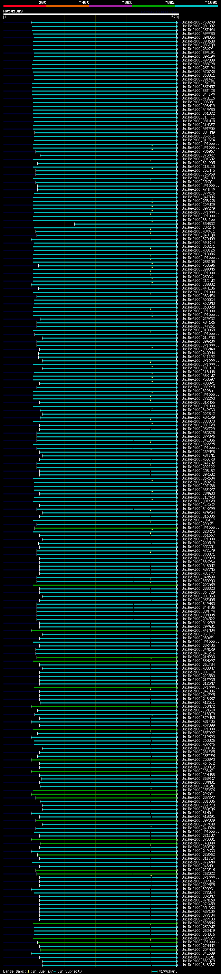
Task: Select hit label UniRef100_P13086
Action: (x=198, y=254)
